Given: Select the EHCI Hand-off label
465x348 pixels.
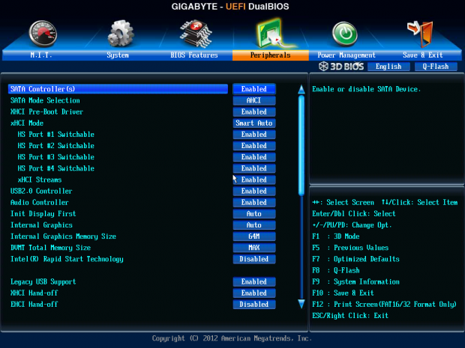Looking at the screenshot, I should point(34,305).
